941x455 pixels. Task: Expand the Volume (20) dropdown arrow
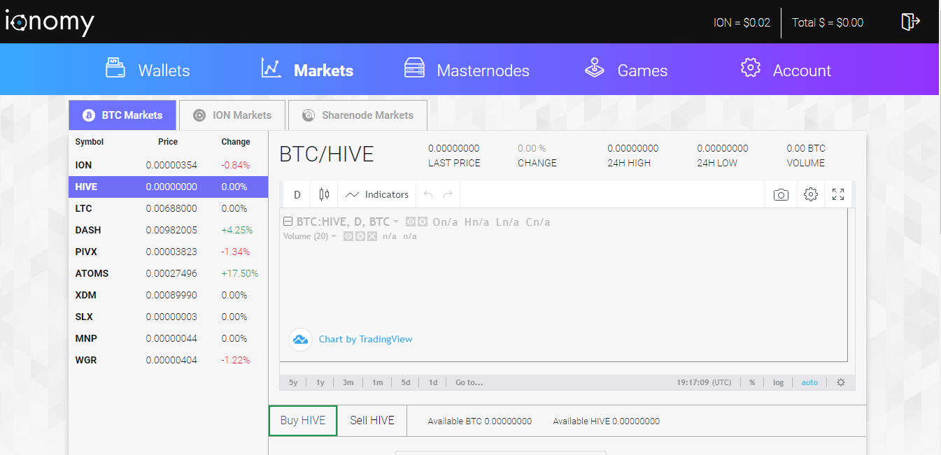334,236
